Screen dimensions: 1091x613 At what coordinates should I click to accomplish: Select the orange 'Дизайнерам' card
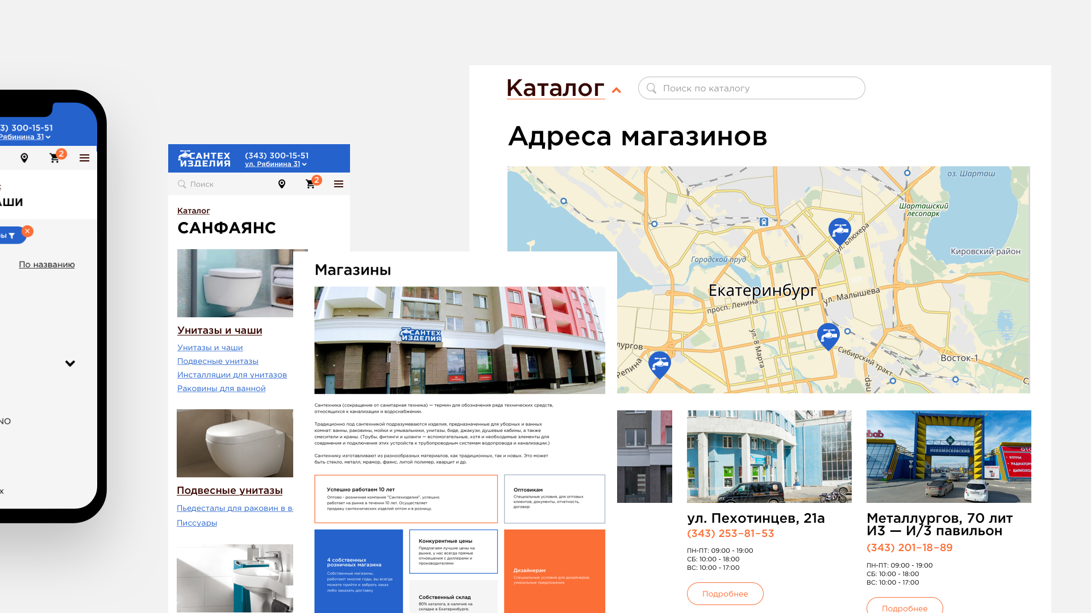pyautogui.click(x=555, y=571)
